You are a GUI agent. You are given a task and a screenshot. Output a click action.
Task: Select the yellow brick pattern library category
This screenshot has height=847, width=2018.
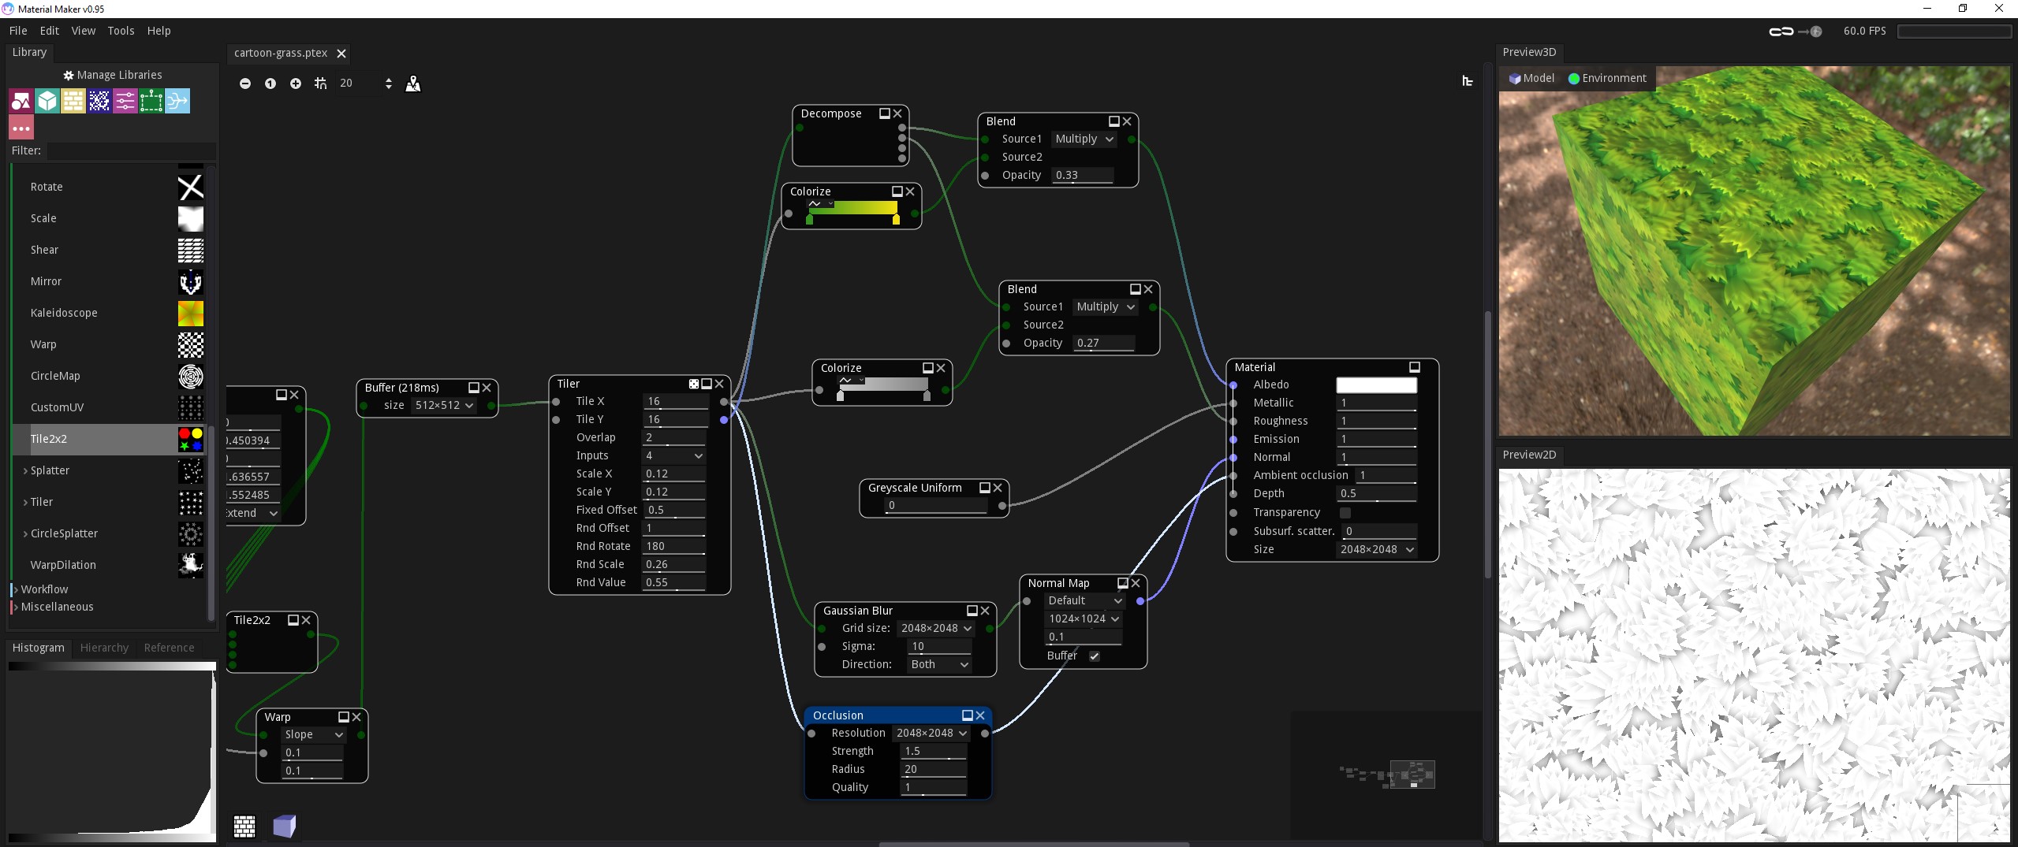(73, 101)
